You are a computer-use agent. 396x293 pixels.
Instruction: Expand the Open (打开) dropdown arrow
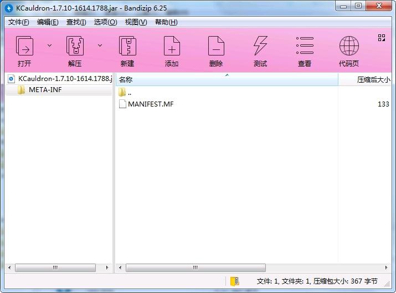pos(49,46)
